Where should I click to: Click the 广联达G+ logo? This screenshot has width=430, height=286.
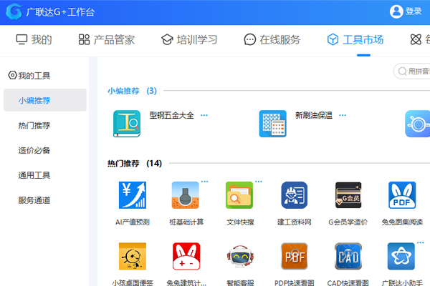[14, 11]
